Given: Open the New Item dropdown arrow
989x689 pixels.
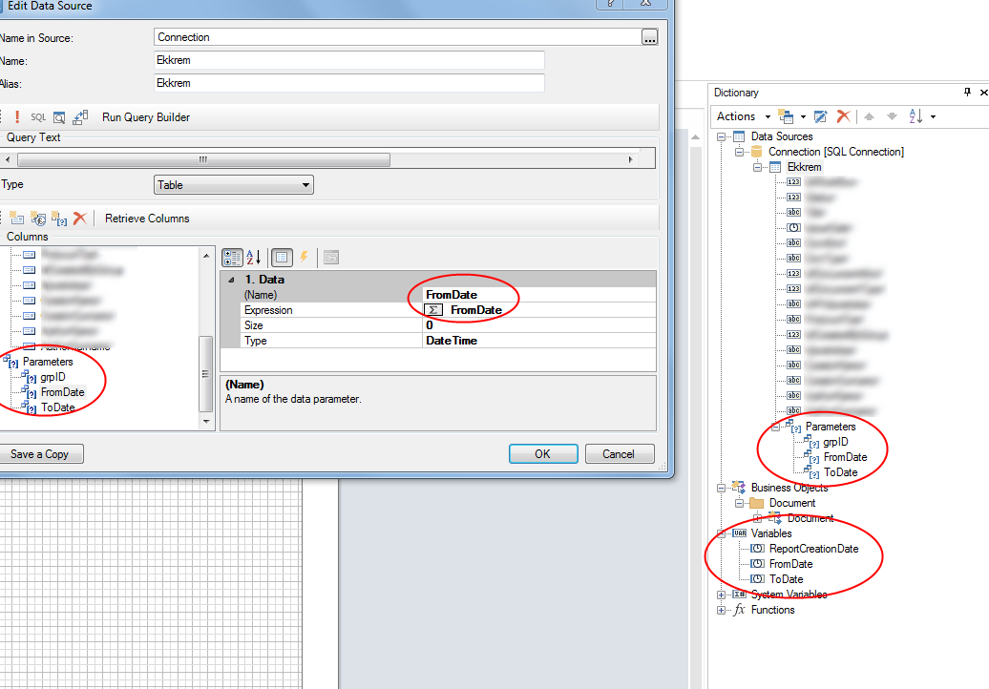Looking at the screenshot, I should [x=803, y=116].
